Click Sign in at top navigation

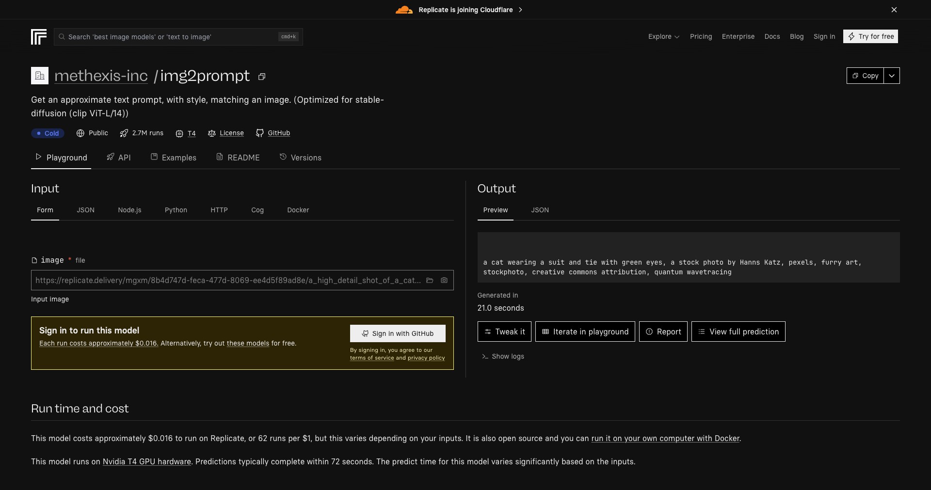824,36
